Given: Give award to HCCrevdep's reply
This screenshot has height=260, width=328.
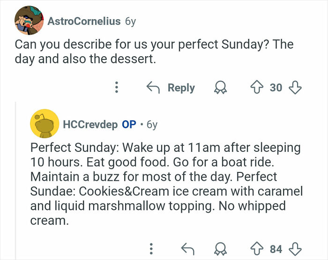Looking at the screenshot, I should [220, 247].
